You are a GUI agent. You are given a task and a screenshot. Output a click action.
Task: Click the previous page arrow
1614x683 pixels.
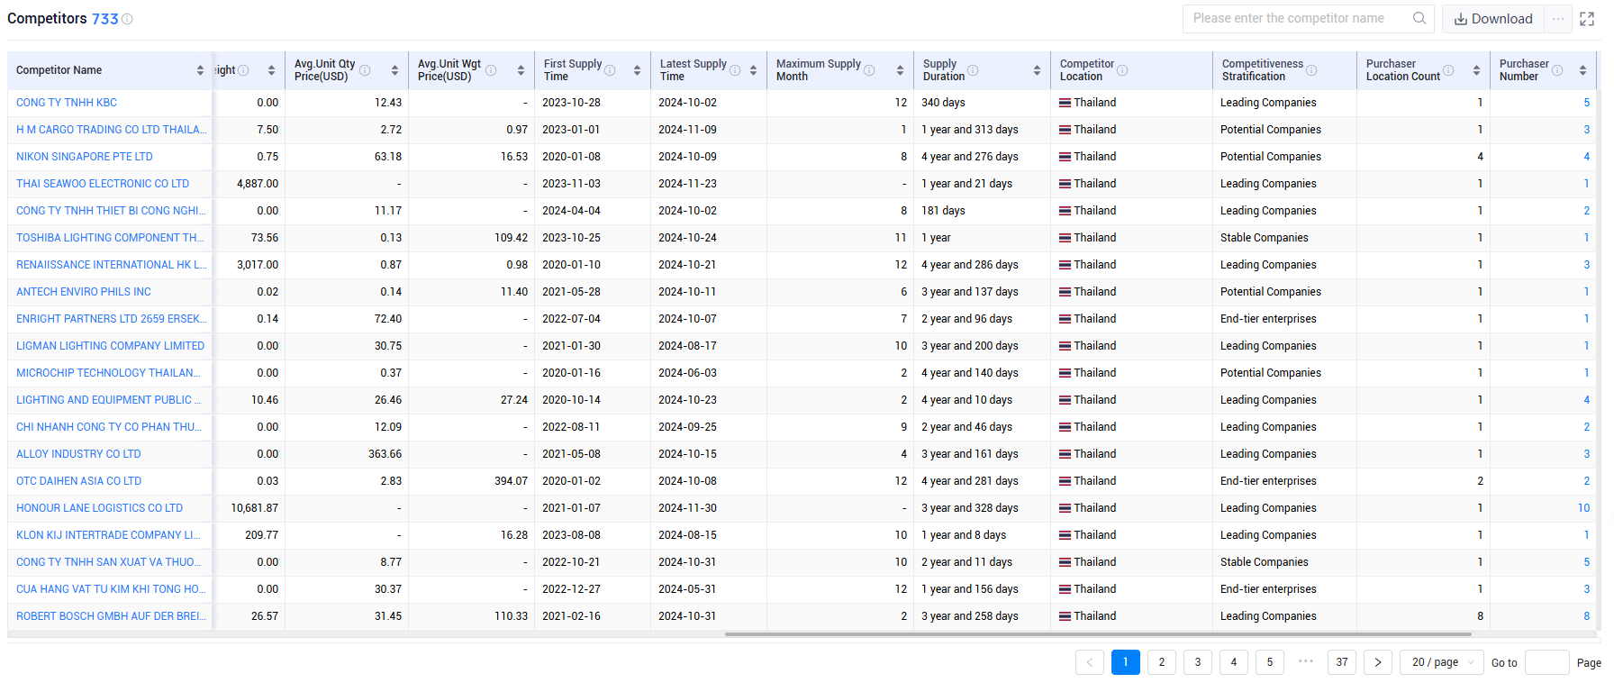pyautogui.click(x=1090, y=662)
